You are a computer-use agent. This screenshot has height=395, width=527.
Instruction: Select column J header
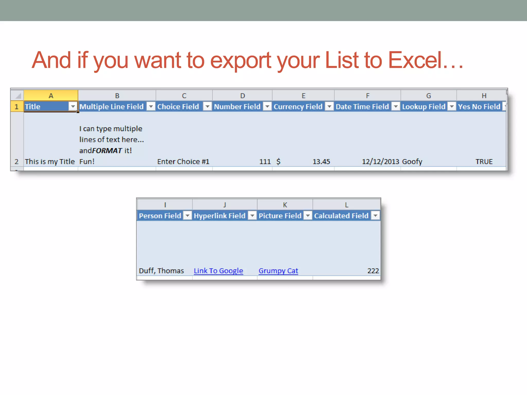point(225,205)
